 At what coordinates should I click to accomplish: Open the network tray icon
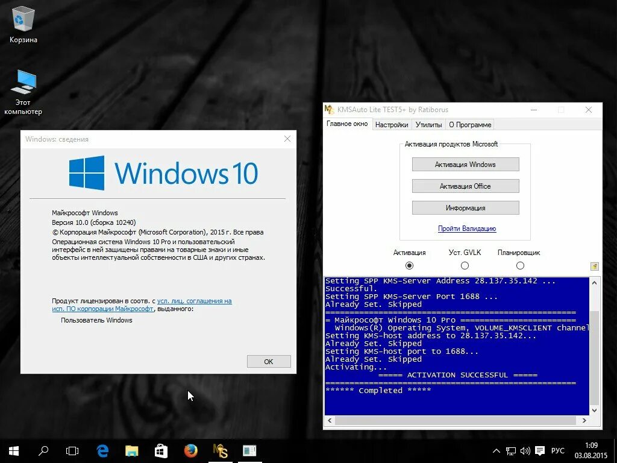point(511,451)
